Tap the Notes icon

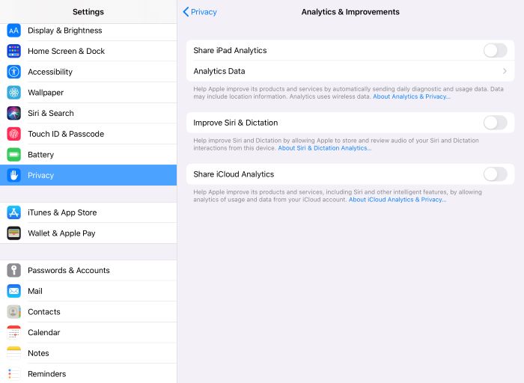coord(13,353)
